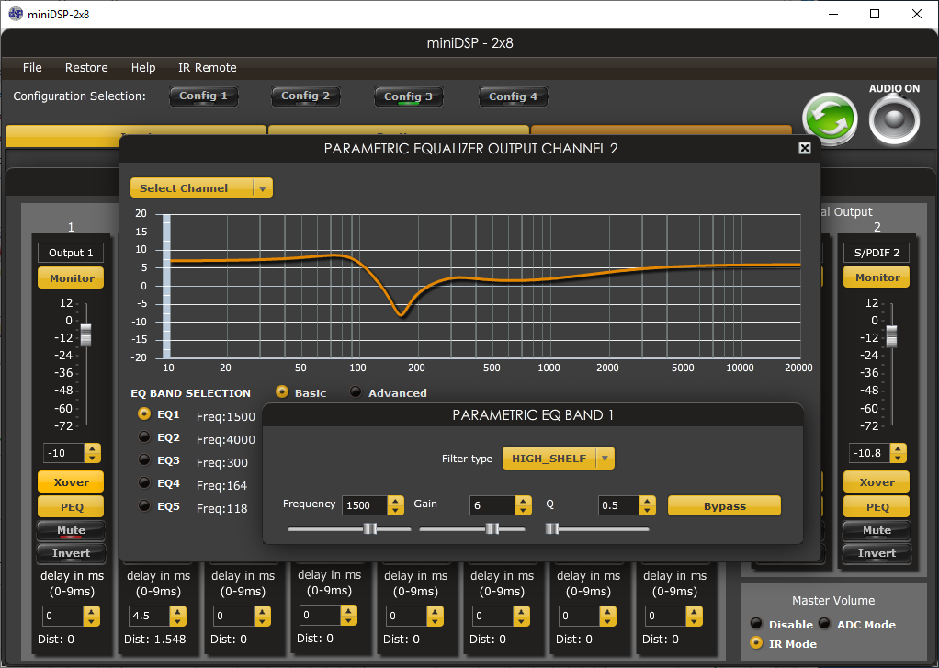Open PEQ for Output 1
This screenshot has width=939, height=668.
[72, 507]
